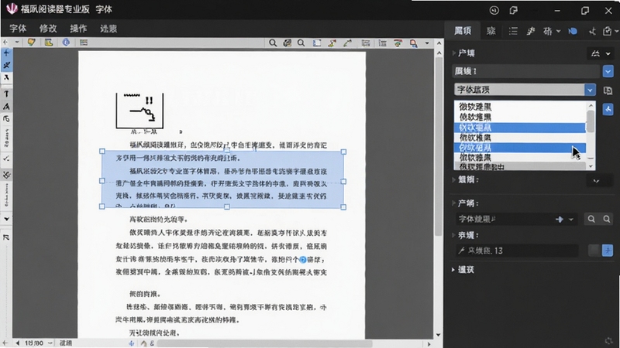Viewport: 620px width, 348px height.
Task: Click the blue plus icon in search field
Action: pos(559,219)
